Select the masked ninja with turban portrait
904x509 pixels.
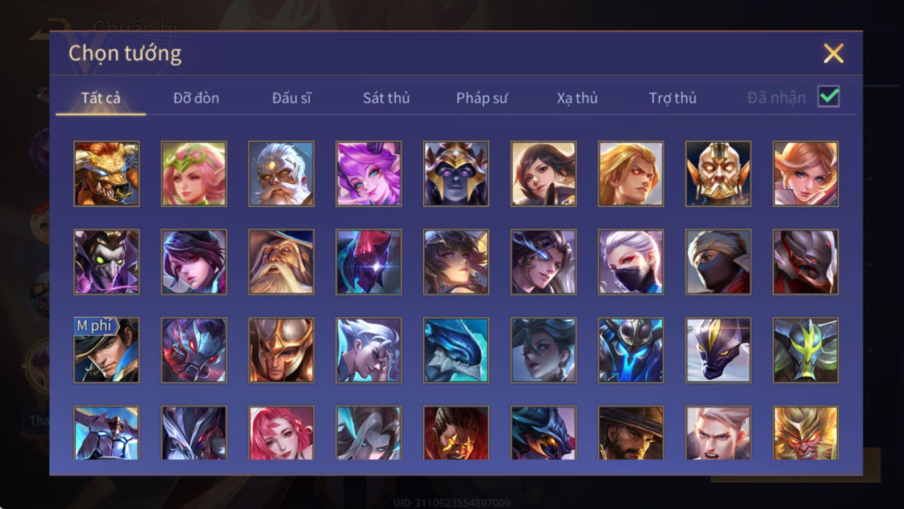click(718, 262)
